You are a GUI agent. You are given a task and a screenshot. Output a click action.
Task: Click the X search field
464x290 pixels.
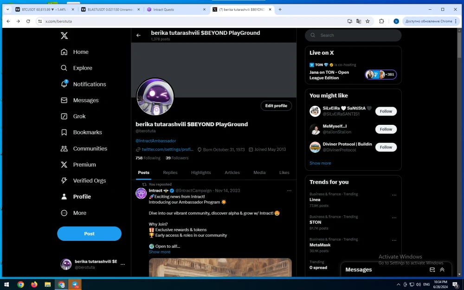(353, 35)
